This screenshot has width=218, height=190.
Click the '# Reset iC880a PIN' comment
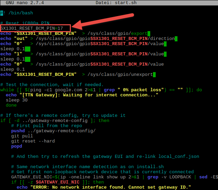coord(25,23)
